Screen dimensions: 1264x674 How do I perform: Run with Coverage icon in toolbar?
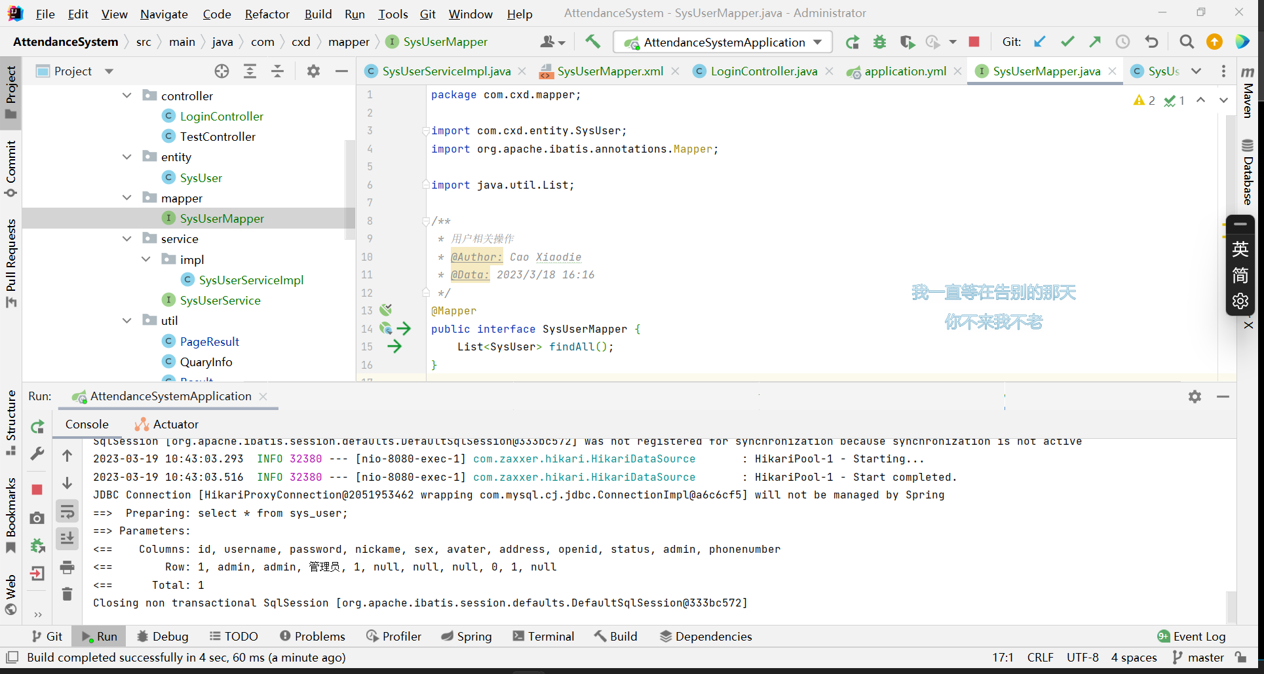click(907, 42)
